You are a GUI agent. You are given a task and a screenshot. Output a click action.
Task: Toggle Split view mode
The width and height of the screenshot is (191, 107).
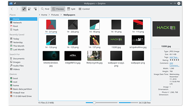point(71,9)
